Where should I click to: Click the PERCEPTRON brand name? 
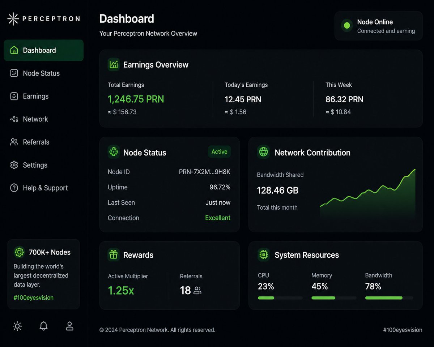51,19
